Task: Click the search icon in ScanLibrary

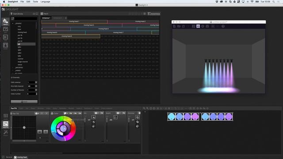Action: [x=12, y=19]
